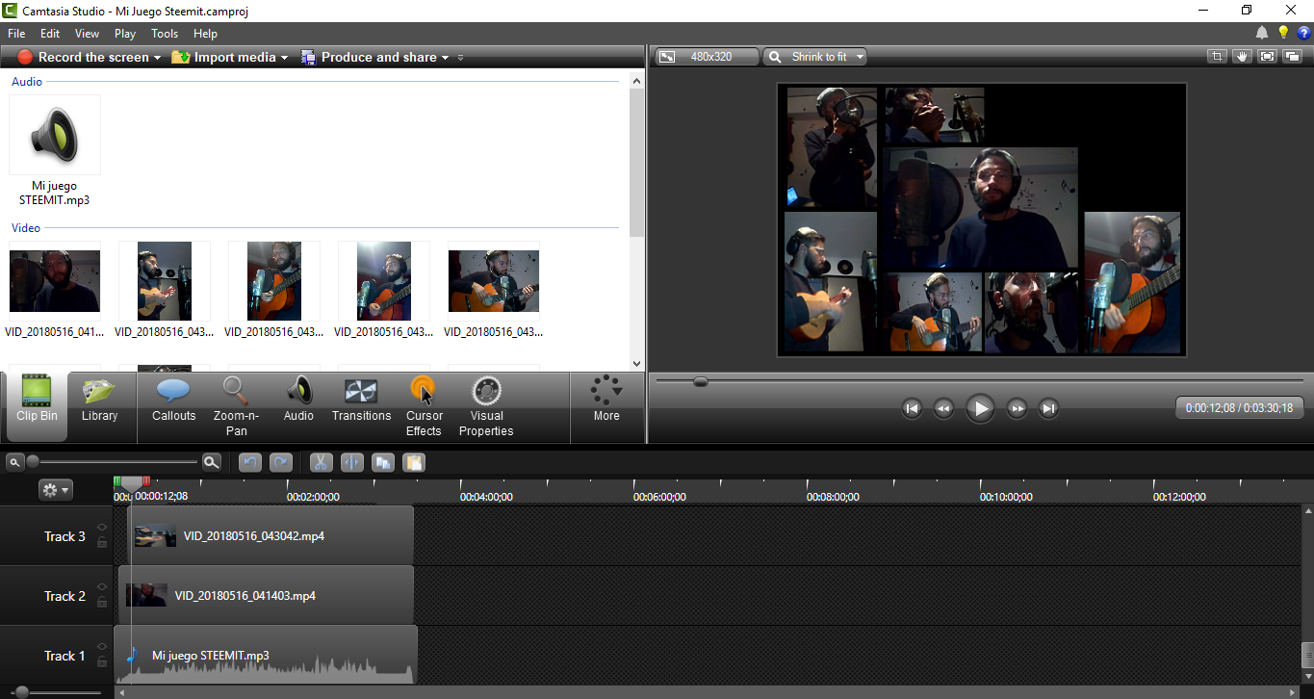Select the Pan hand tool in preview
The image size is (1314, 699).
click(x=1242, y=57)
